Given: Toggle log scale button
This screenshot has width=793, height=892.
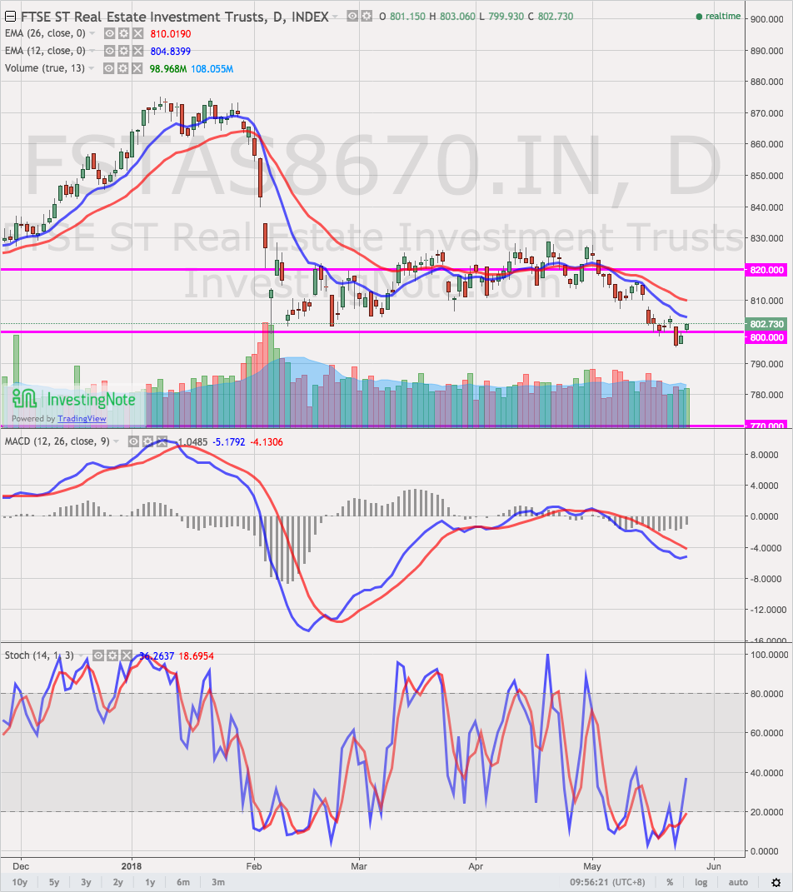Looking at the screenshot, I should (701, 882).
